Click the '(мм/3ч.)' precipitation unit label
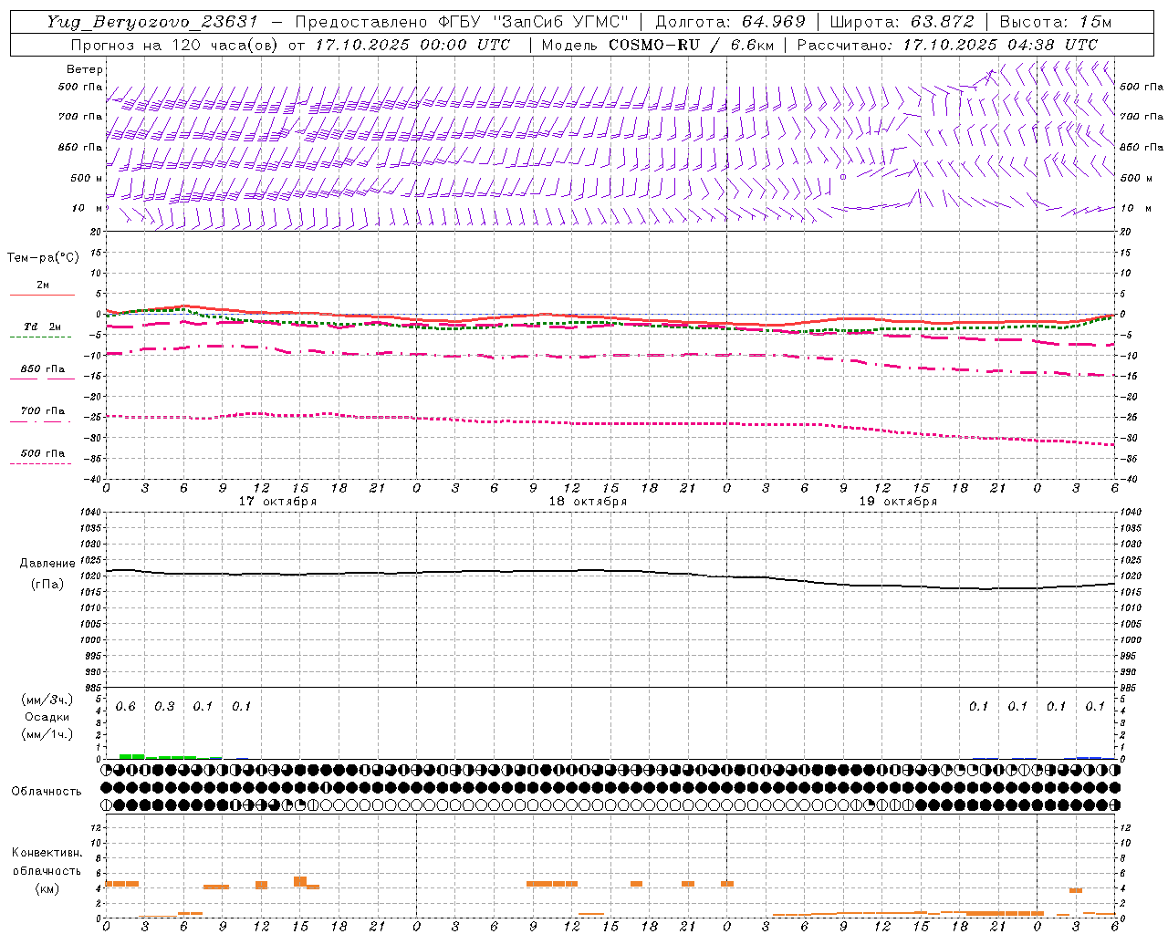 click(47, 700)
